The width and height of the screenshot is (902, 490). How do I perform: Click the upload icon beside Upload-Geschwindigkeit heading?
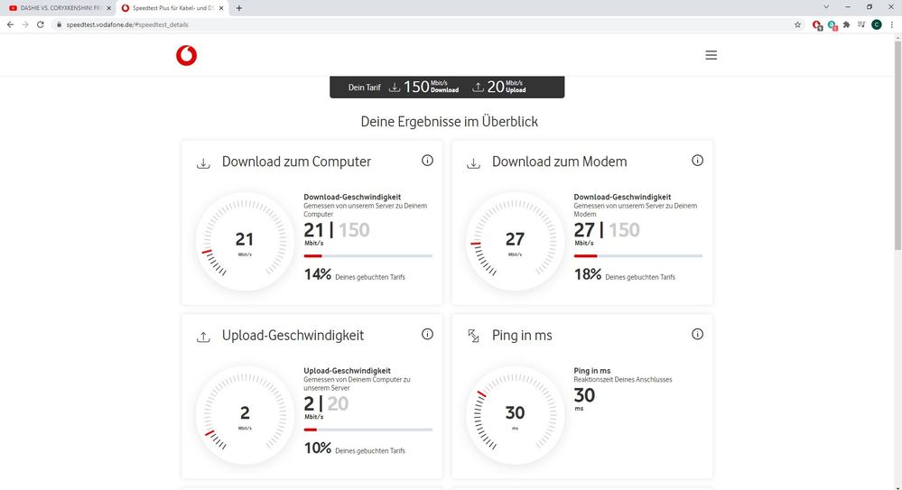click(x=203, y=337)
